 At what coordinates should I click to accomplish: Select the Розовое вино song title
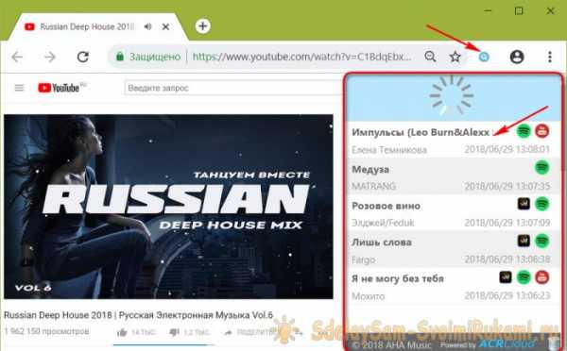pos(386,206)
